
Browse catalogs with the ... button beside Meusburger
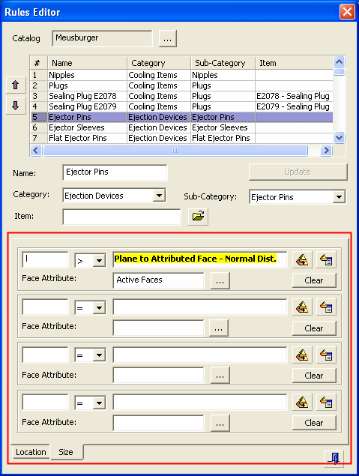[x=168, y=39]
